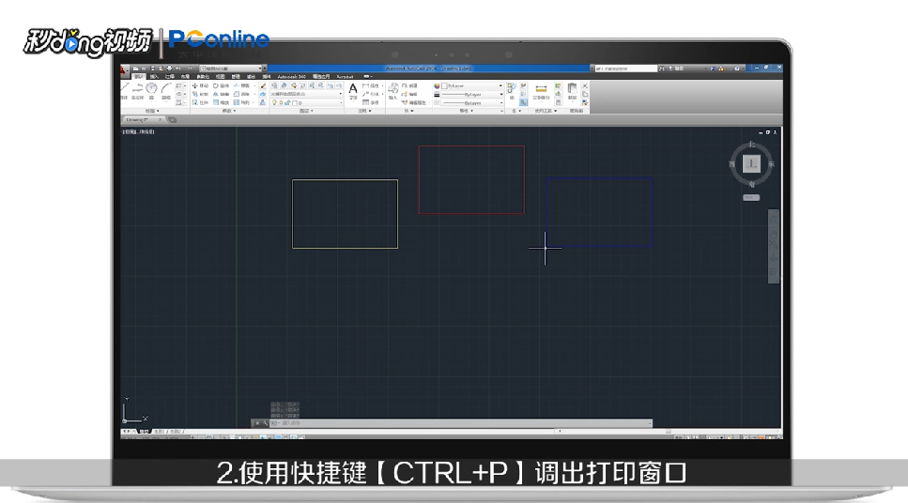Expand the Layers (图层) panel
908x503 pixels.
(306, 111)
